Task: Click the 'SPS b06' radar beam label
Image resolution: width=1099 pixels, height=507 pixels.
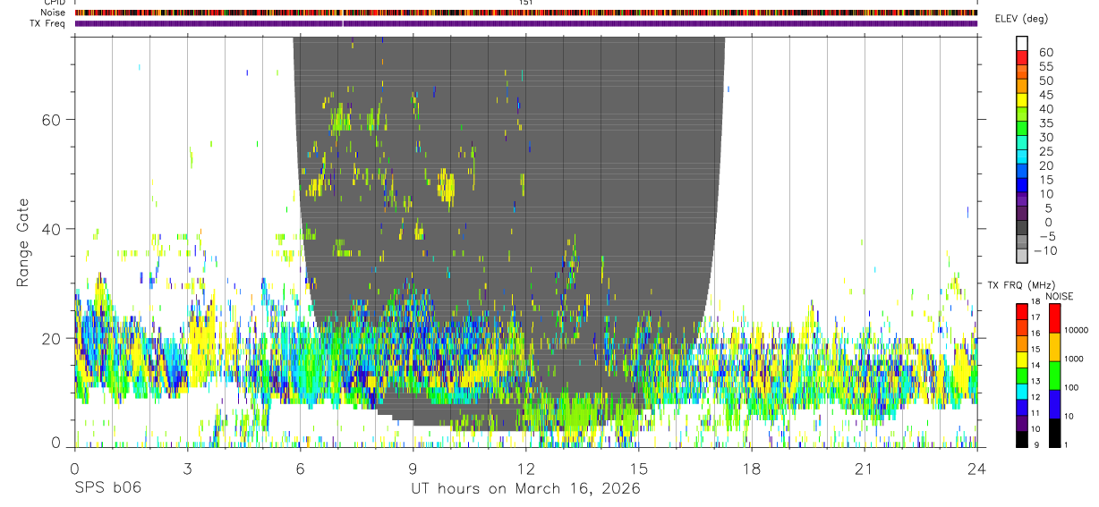Action: pos(107,489)
